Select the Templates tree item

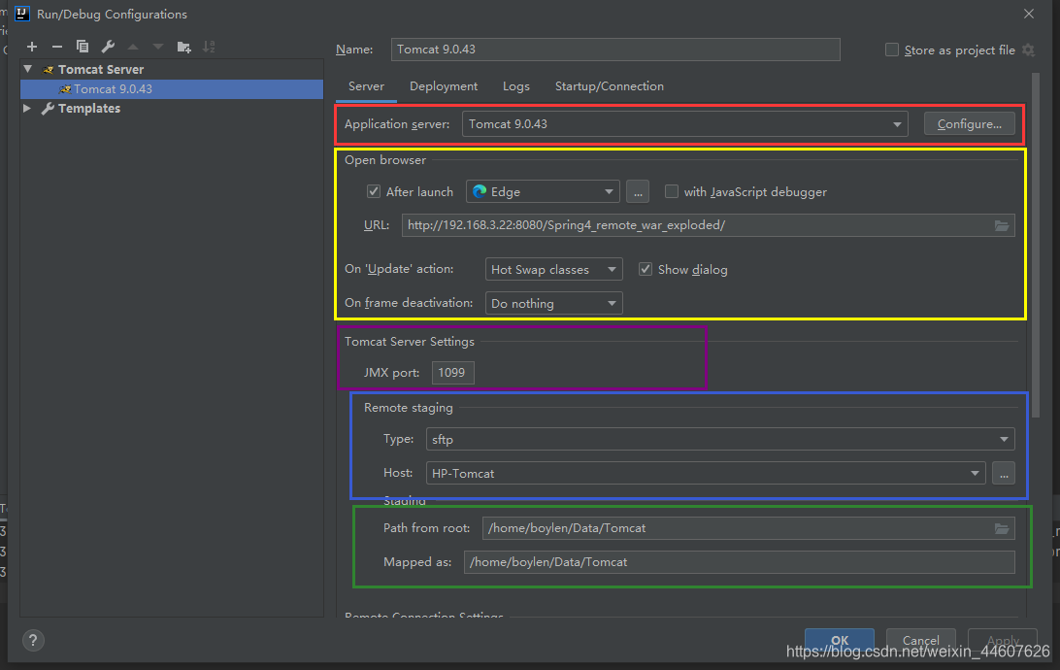pos(88,108)
